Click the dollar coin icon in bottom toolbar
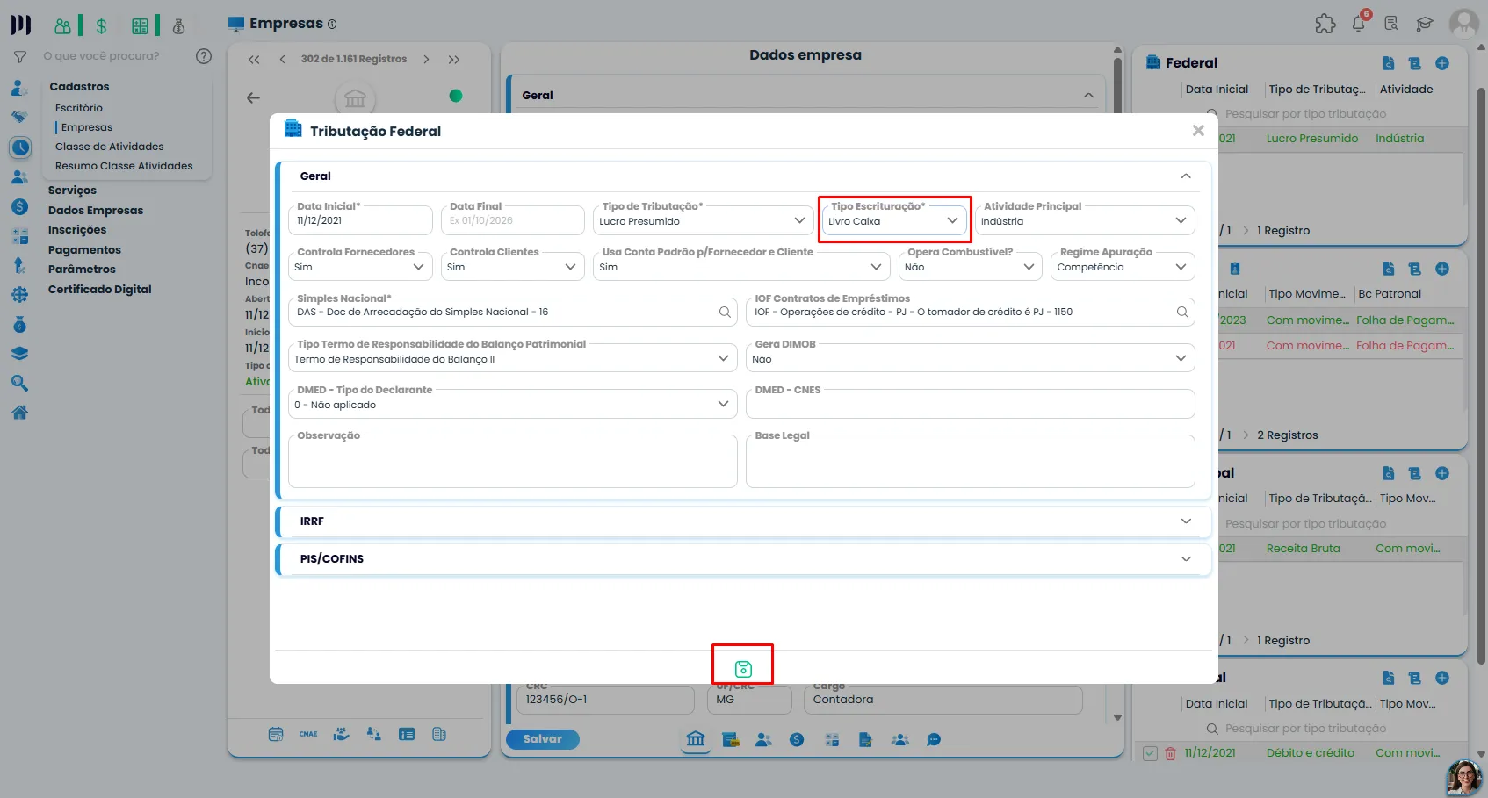Screen dimensions: 1488x798 coord(797,740)
